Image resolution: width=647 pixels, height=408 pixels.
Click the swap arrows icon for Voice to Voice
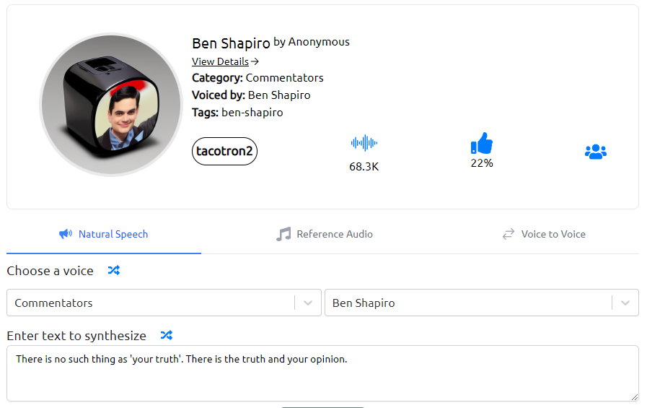click(509, 234)
